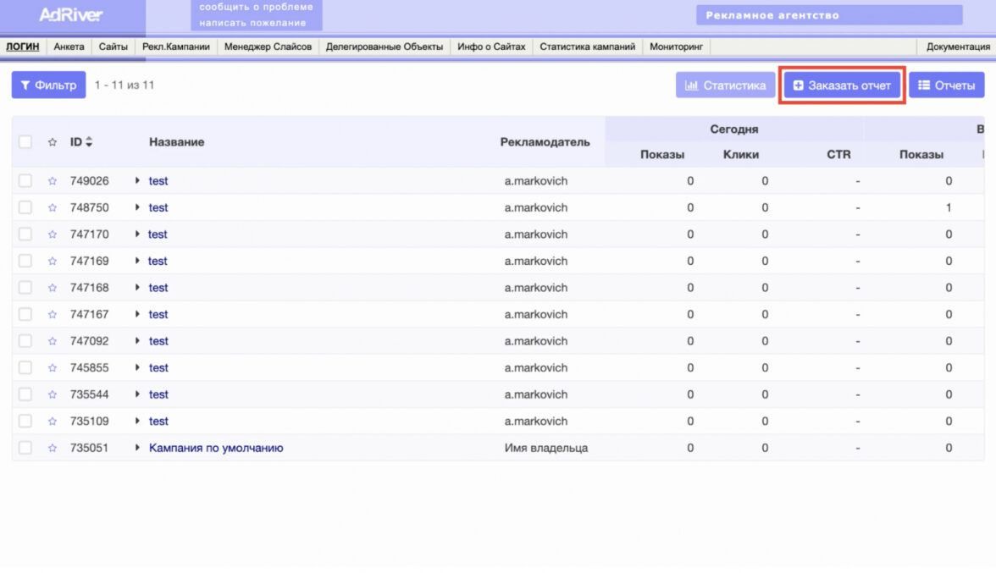Select checkbox for campaign 747170
This screenshot has width=996, height=573.
25,234
